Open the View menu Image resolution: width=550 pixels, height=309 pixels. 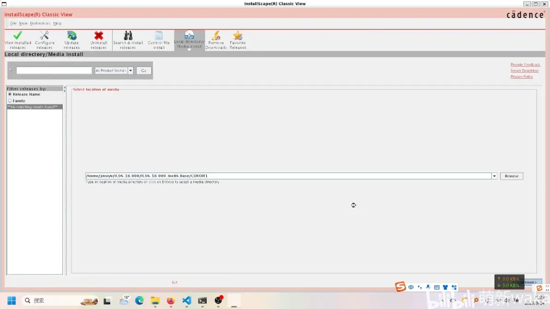pyautogui.click(x=23, y=23)
